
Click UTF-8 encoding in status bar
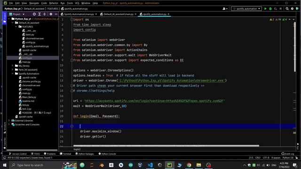tap(266, 158)
